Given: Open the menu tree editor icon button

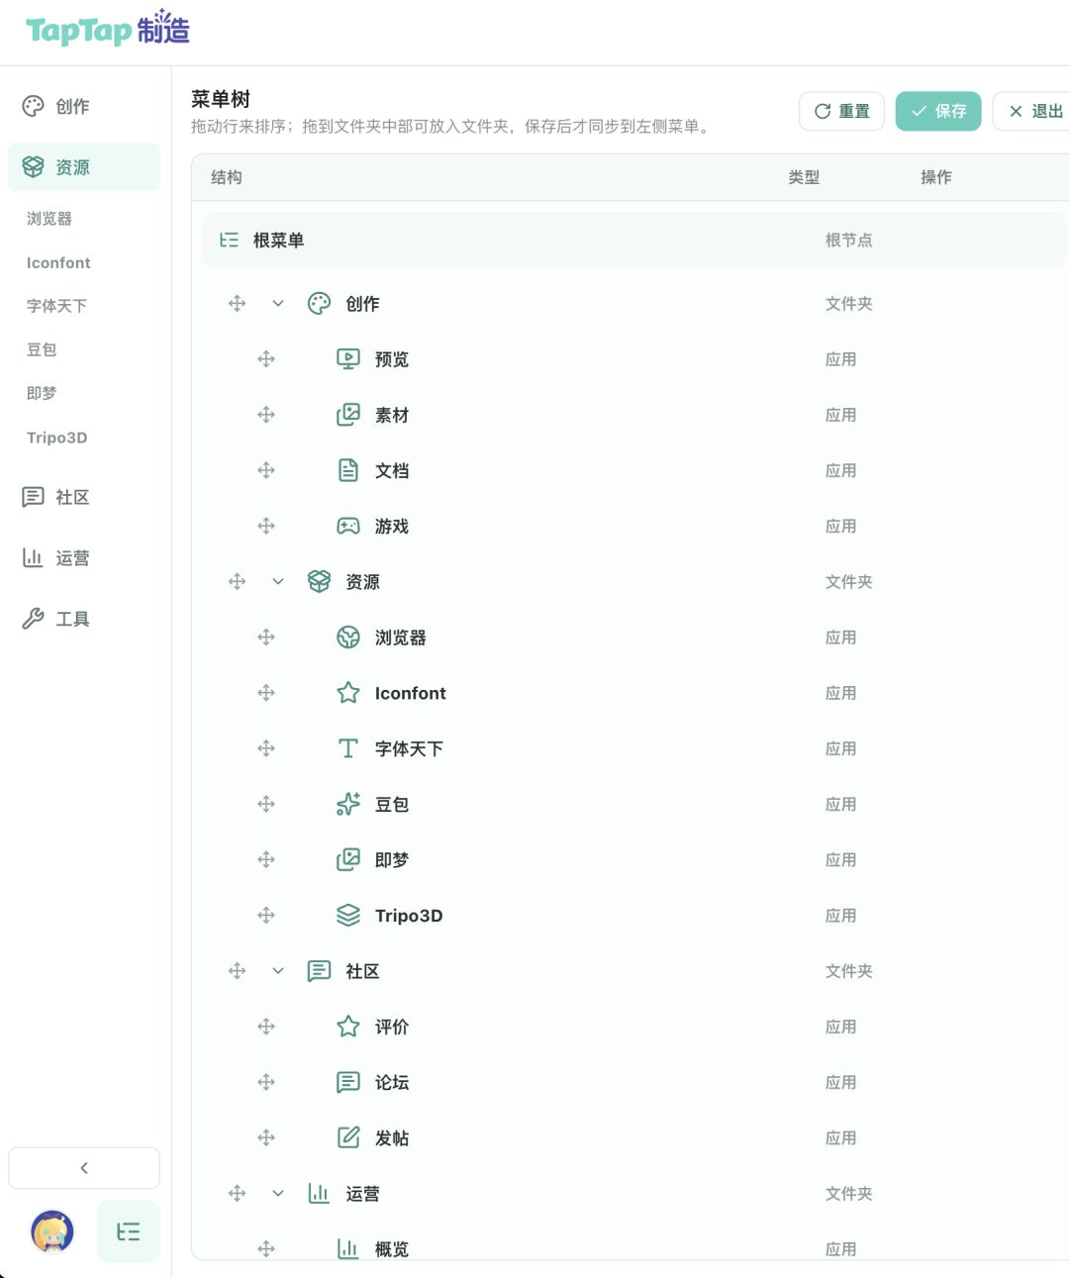Looking at the screenshot, I should coord(129,1231).
